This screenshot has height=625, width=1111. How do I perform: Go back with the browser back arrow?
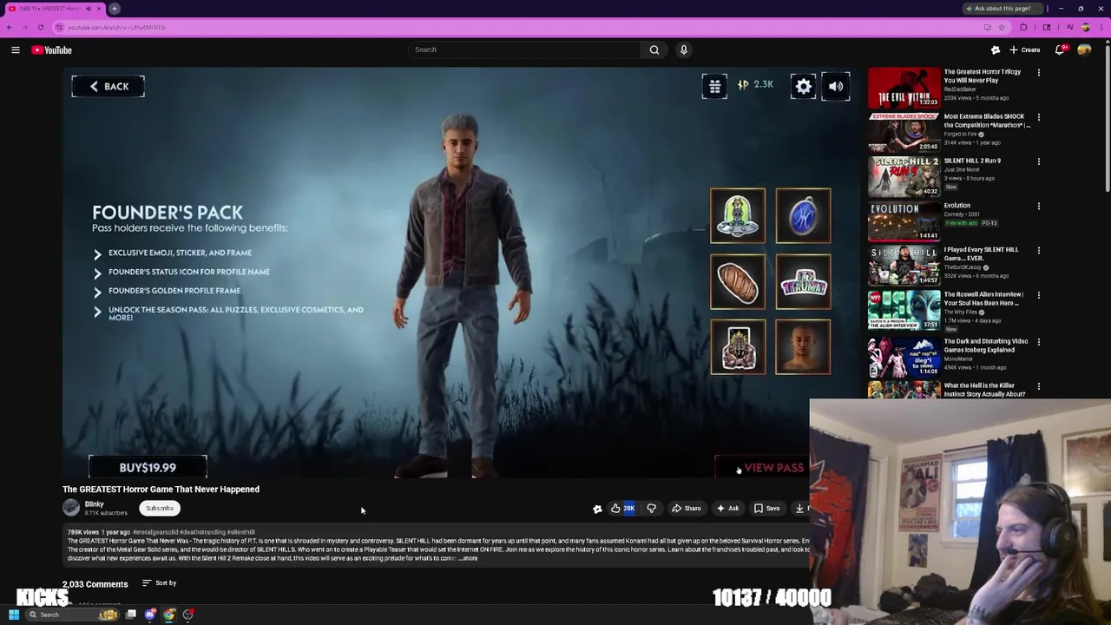(10, 27)
